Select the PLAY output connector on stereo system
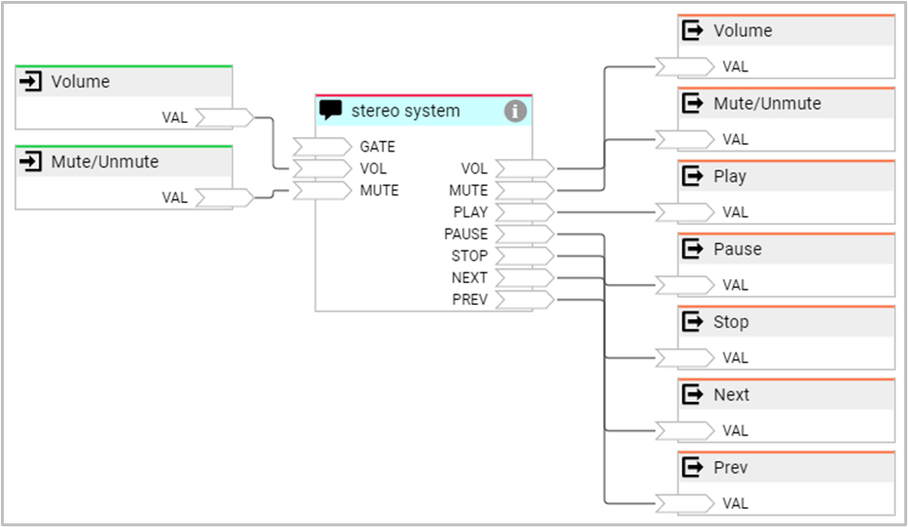The image size is (908, 527). tap(525, 213)
